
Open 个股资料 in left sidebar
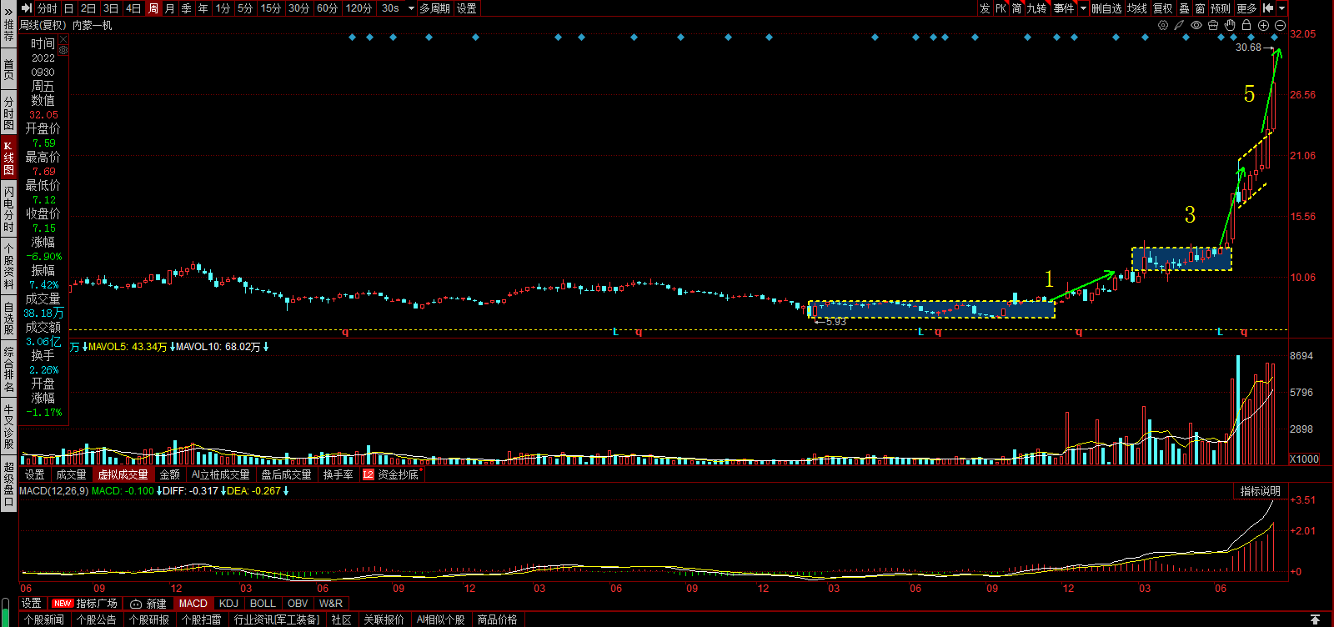(8, 266)
